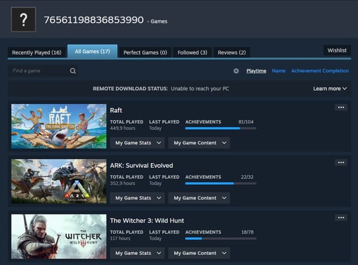Click the 449.9 hours playtime value
This screenshot has height=265, width=358.
122,129
